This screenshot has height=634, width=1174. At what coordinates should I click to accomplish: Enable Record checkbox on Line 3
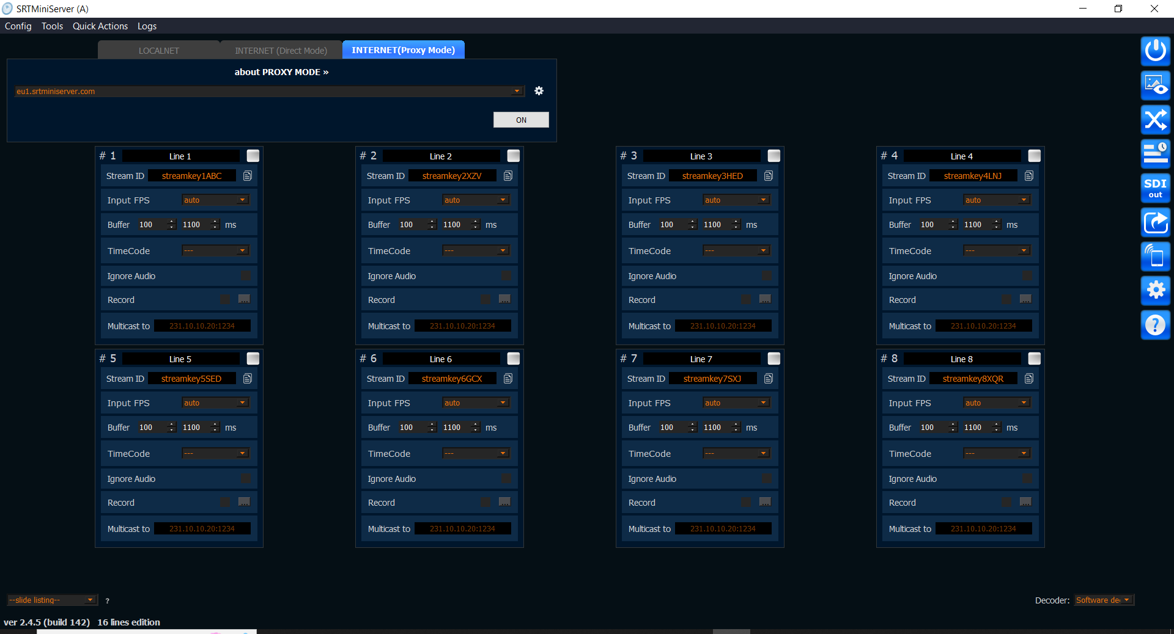pos(746,299)
